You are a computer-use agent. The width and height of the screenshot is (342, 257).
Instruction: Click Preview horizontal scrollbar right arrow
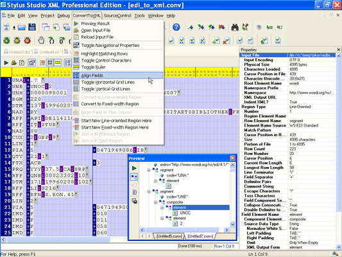pyautogui.click(x=227, y=230)
